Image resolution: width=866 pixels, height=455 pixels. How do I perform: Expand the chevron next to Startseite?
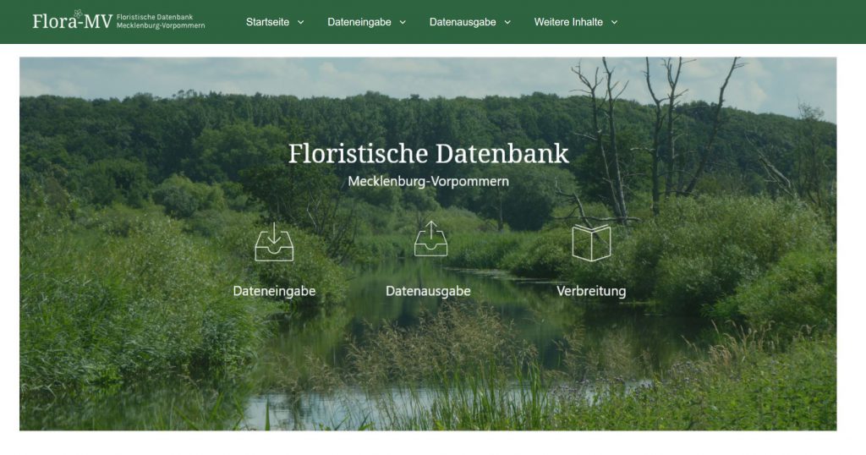coord(300,23)
